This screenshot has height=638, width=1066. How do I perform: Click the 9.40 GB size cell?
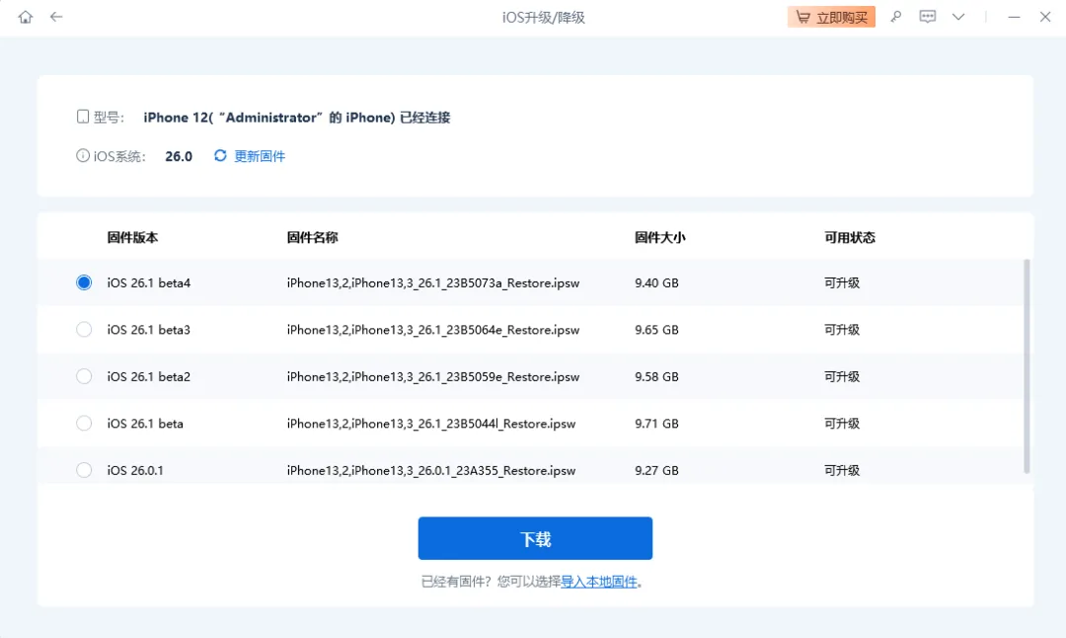pos(656,282)
